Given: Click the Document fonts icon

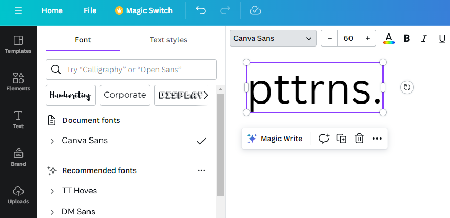Looking at the screenshot, I should tap(52, 120).
